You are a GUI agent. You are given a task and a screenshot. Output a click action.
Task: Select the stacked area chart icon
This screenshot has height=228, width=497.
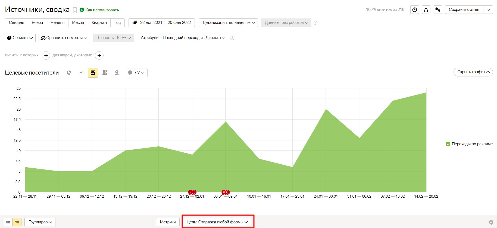click(93, 73)
